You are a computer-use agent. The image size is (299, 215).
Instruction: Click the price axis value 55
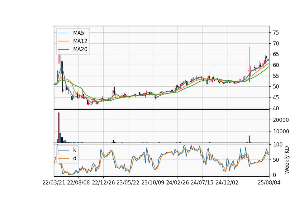click(x=276, y=76)
